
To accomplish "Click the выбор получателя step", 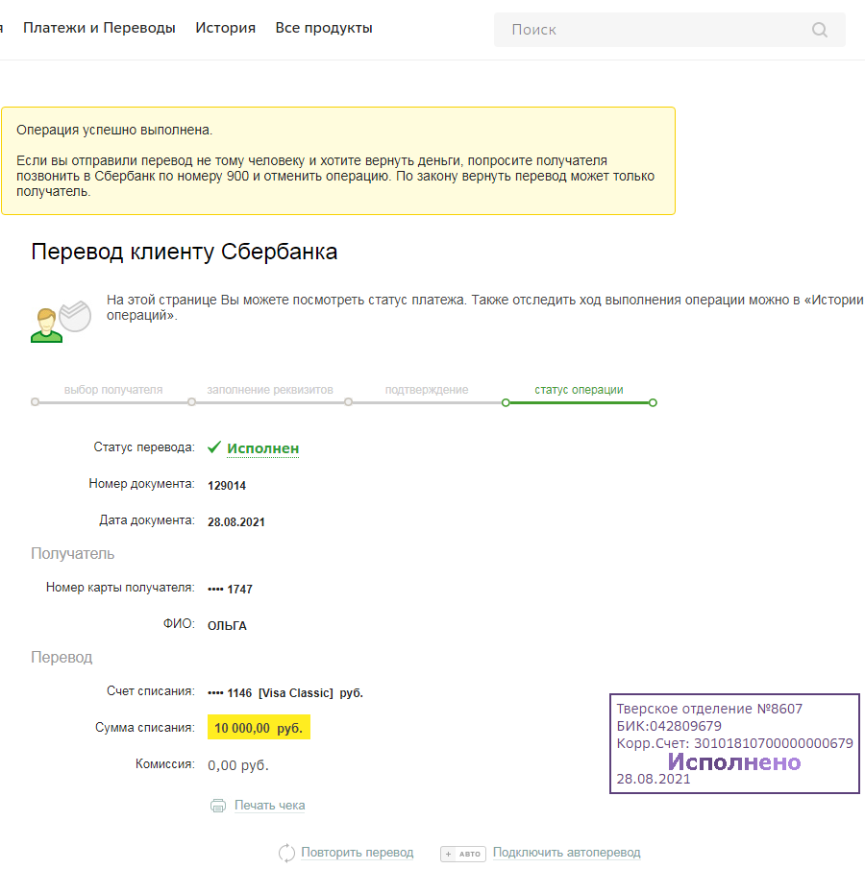I will (113, 390).
